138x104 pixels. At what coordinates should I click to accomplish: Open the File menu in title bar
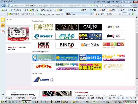click(99, 2)
